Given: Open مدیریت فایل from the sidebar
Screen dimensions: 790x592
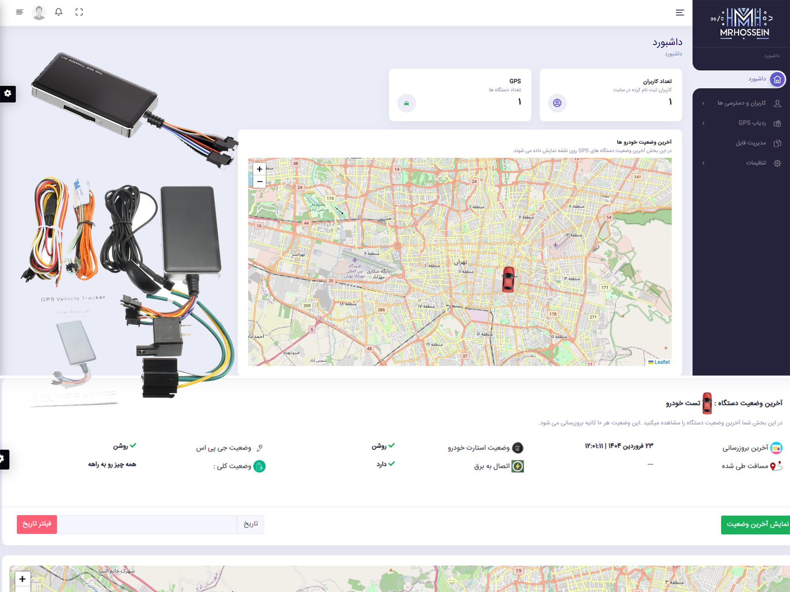Looking at the screenshot, I should 750,143.
